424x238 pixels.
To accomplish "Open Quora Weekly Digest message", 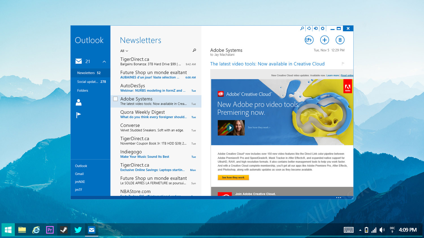I will 156,114.
